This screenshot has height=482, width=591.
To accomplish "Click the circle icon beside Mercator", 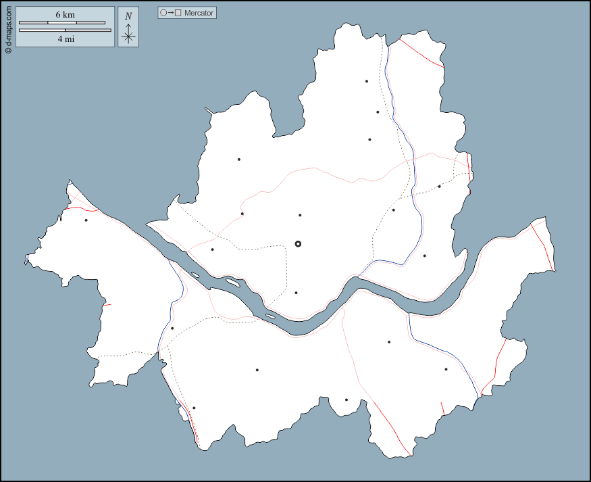I will [163, 13].
